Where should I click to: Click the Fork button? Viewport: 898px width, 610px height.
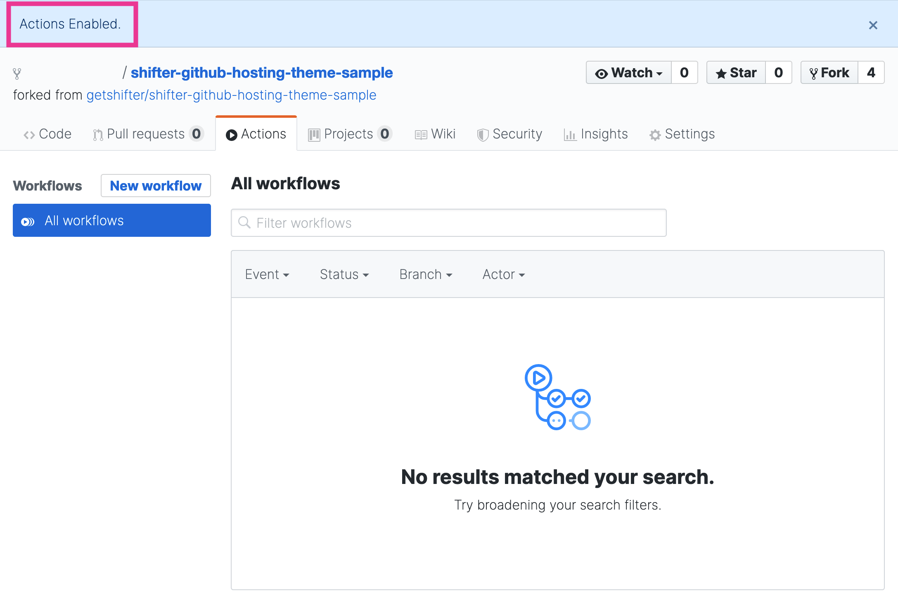(829, 73)
